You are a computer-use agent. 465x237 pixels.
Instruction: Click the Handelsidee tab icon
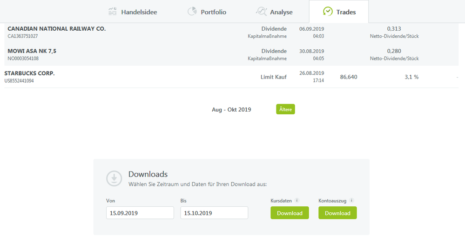pos(112,12)
